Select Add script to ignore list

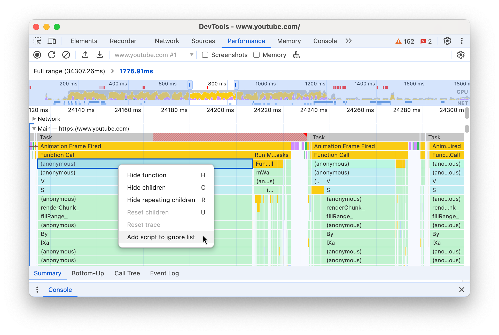(161, 237)
